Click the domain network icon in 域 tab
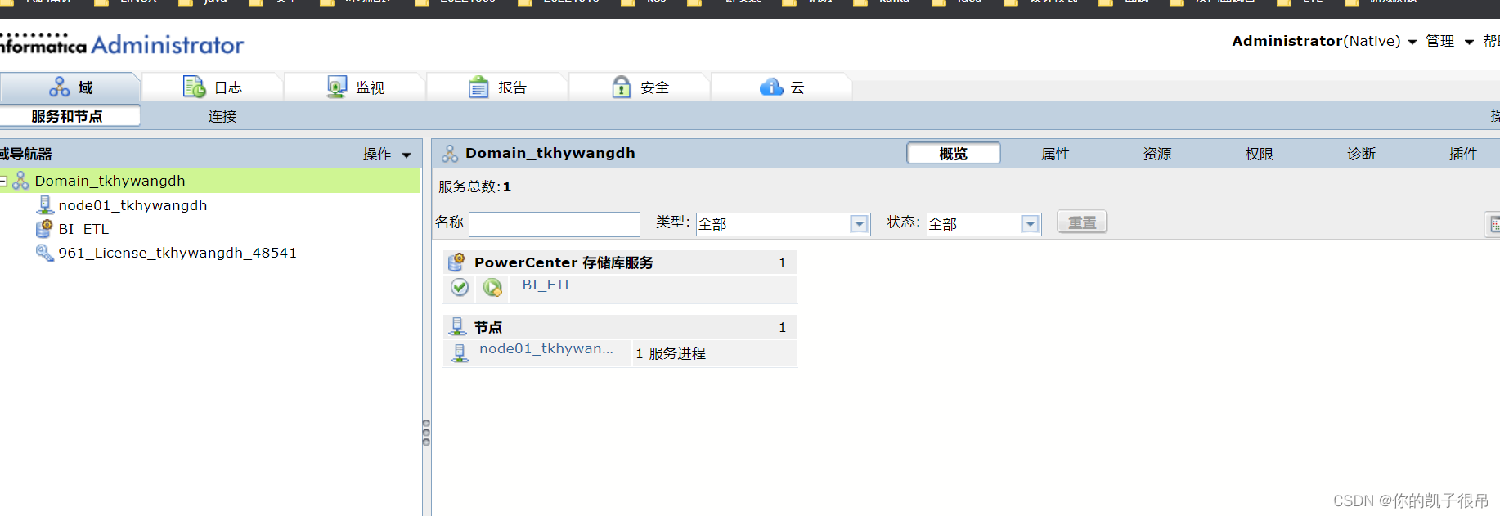This screenshot has height=516, width=1500. click(x=60, y=87)
